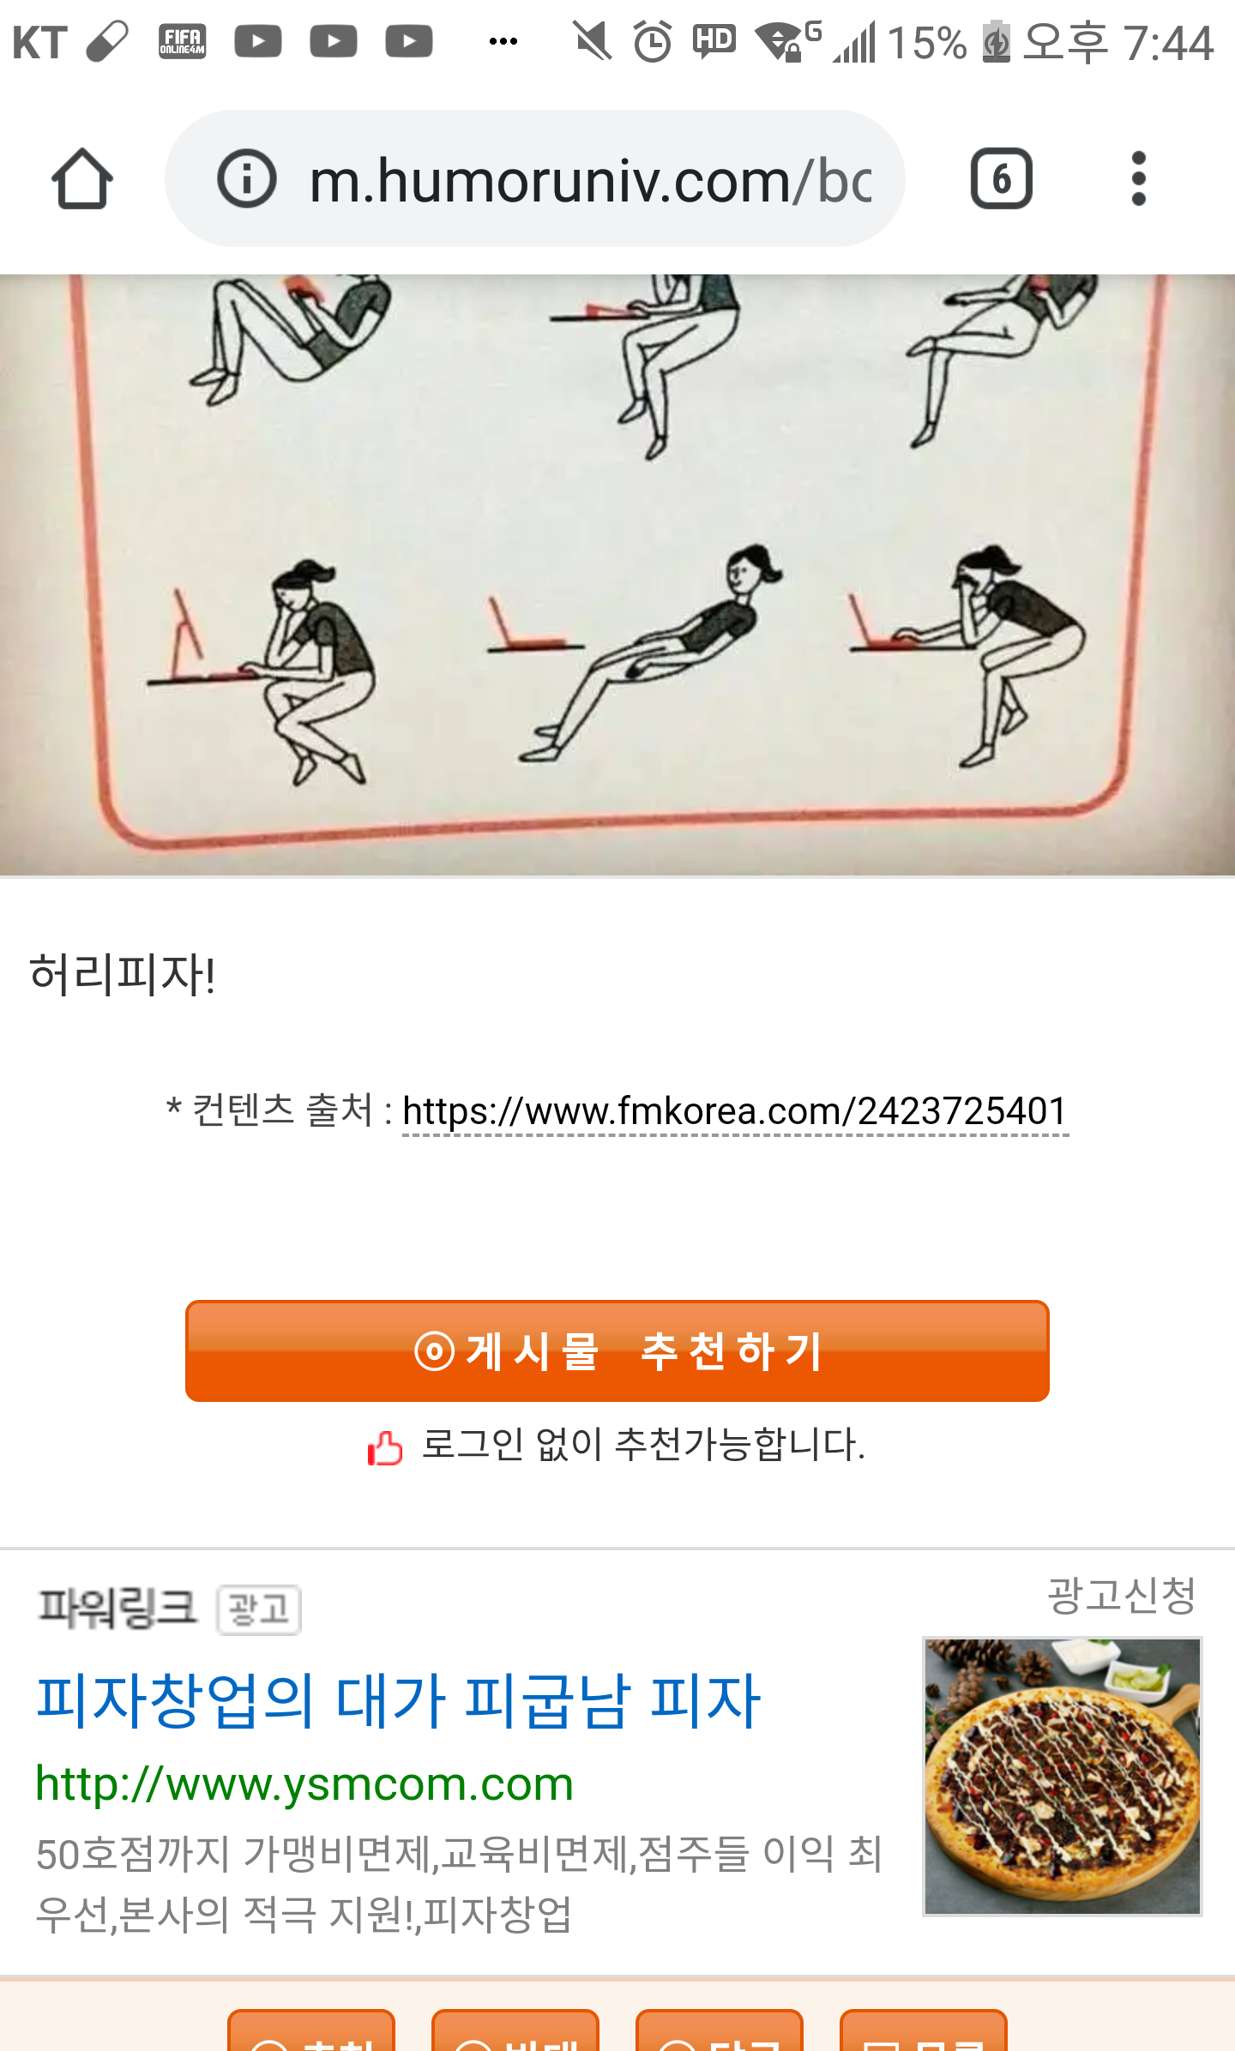Image resolution: width=1235 pixels, height=2051 pixels.
Task: Open the site information icon in address bar
Action: [x=247, y=178]
